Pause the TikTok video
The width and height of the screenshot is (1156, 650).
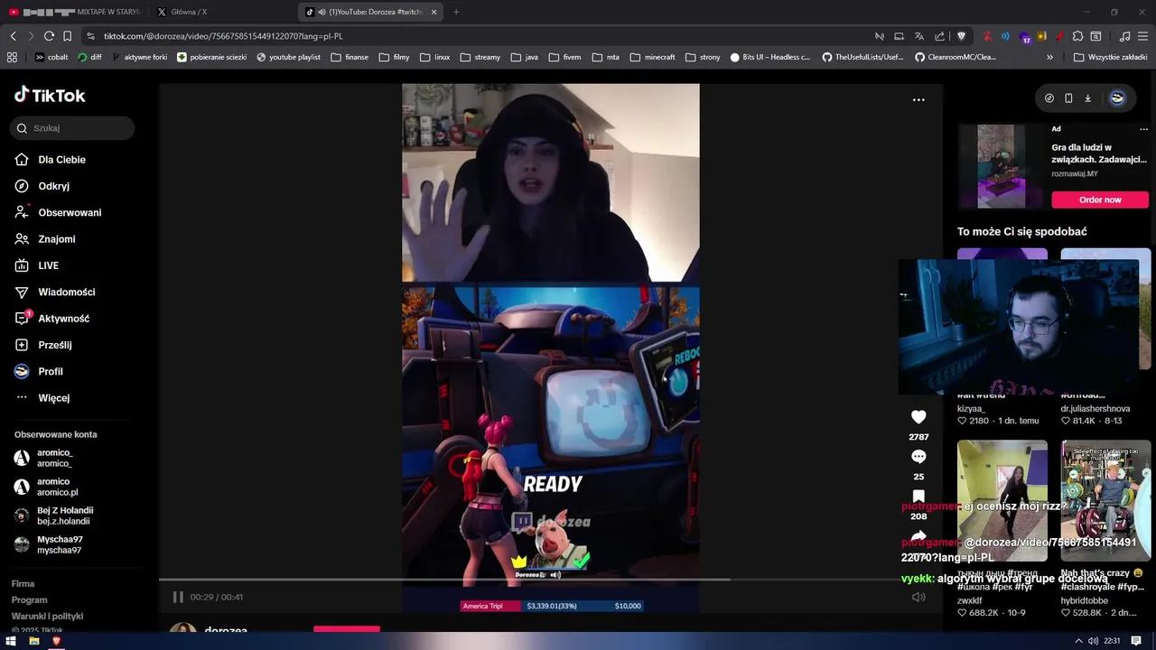coord(178,597)
